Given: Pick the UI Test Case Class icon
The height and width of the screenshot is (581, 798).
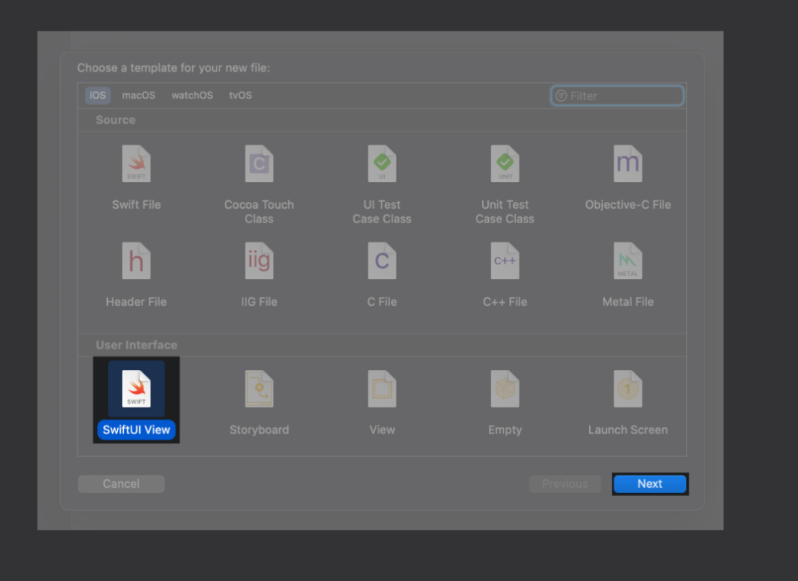Looking at the screenshot, I should (383, 164).
